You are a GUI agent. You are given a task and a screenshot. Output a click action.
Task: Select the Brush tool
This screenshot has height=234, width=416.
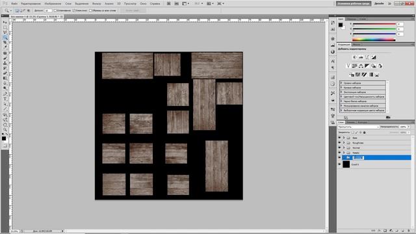(x=5, y=58)
